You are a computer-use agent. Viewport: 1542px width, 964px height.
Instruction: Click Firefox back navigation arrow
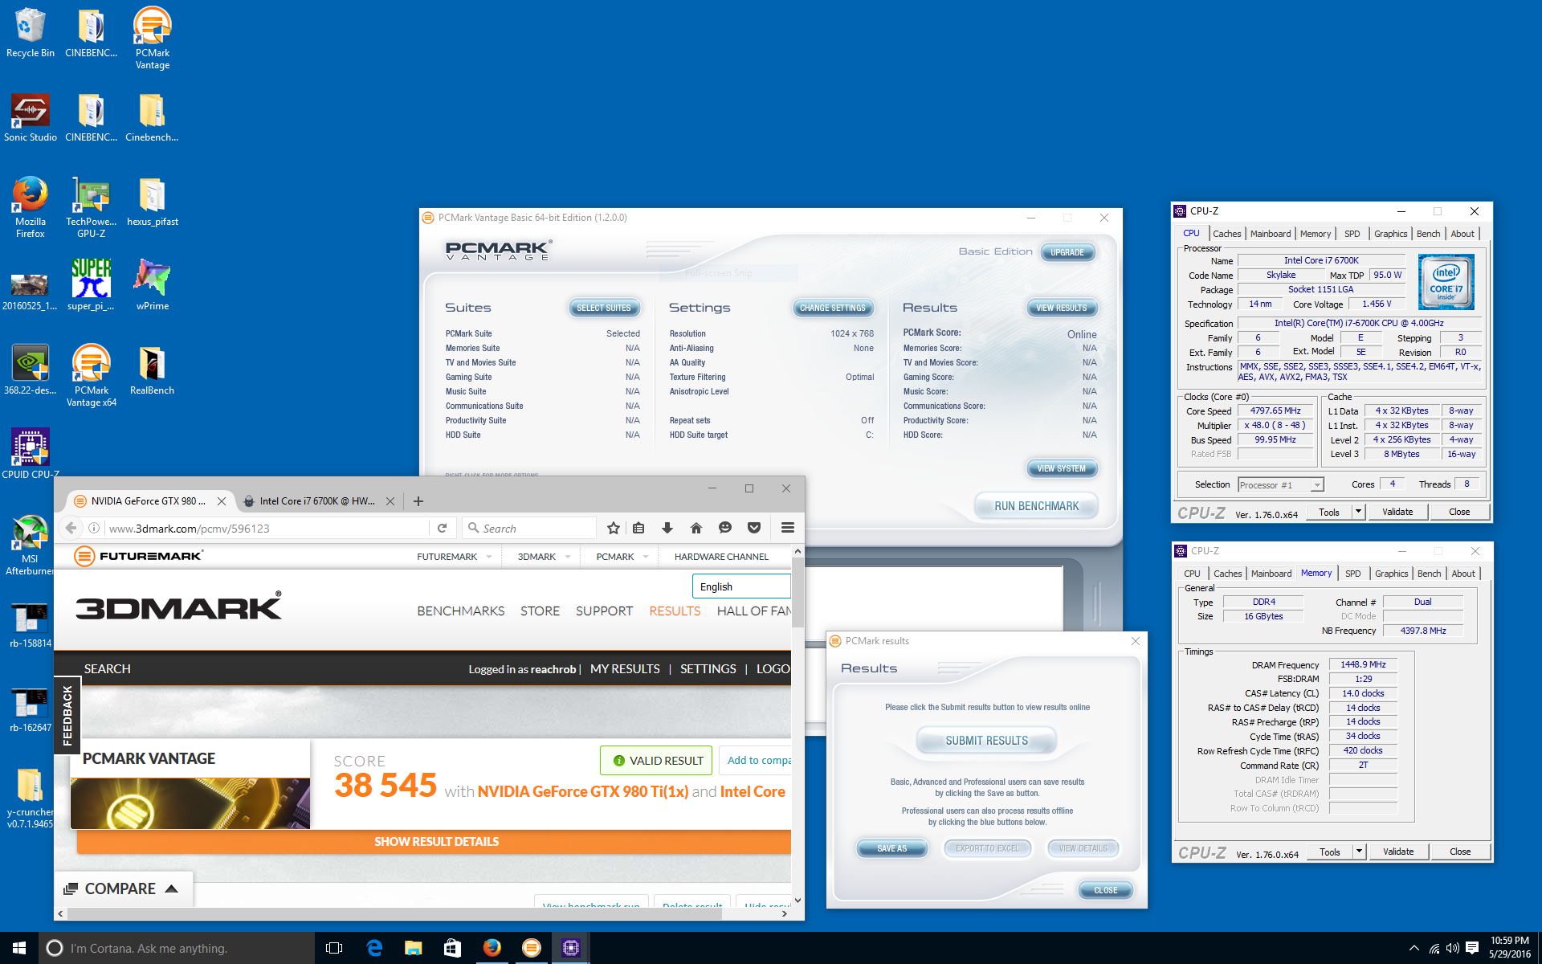point(71,528)
